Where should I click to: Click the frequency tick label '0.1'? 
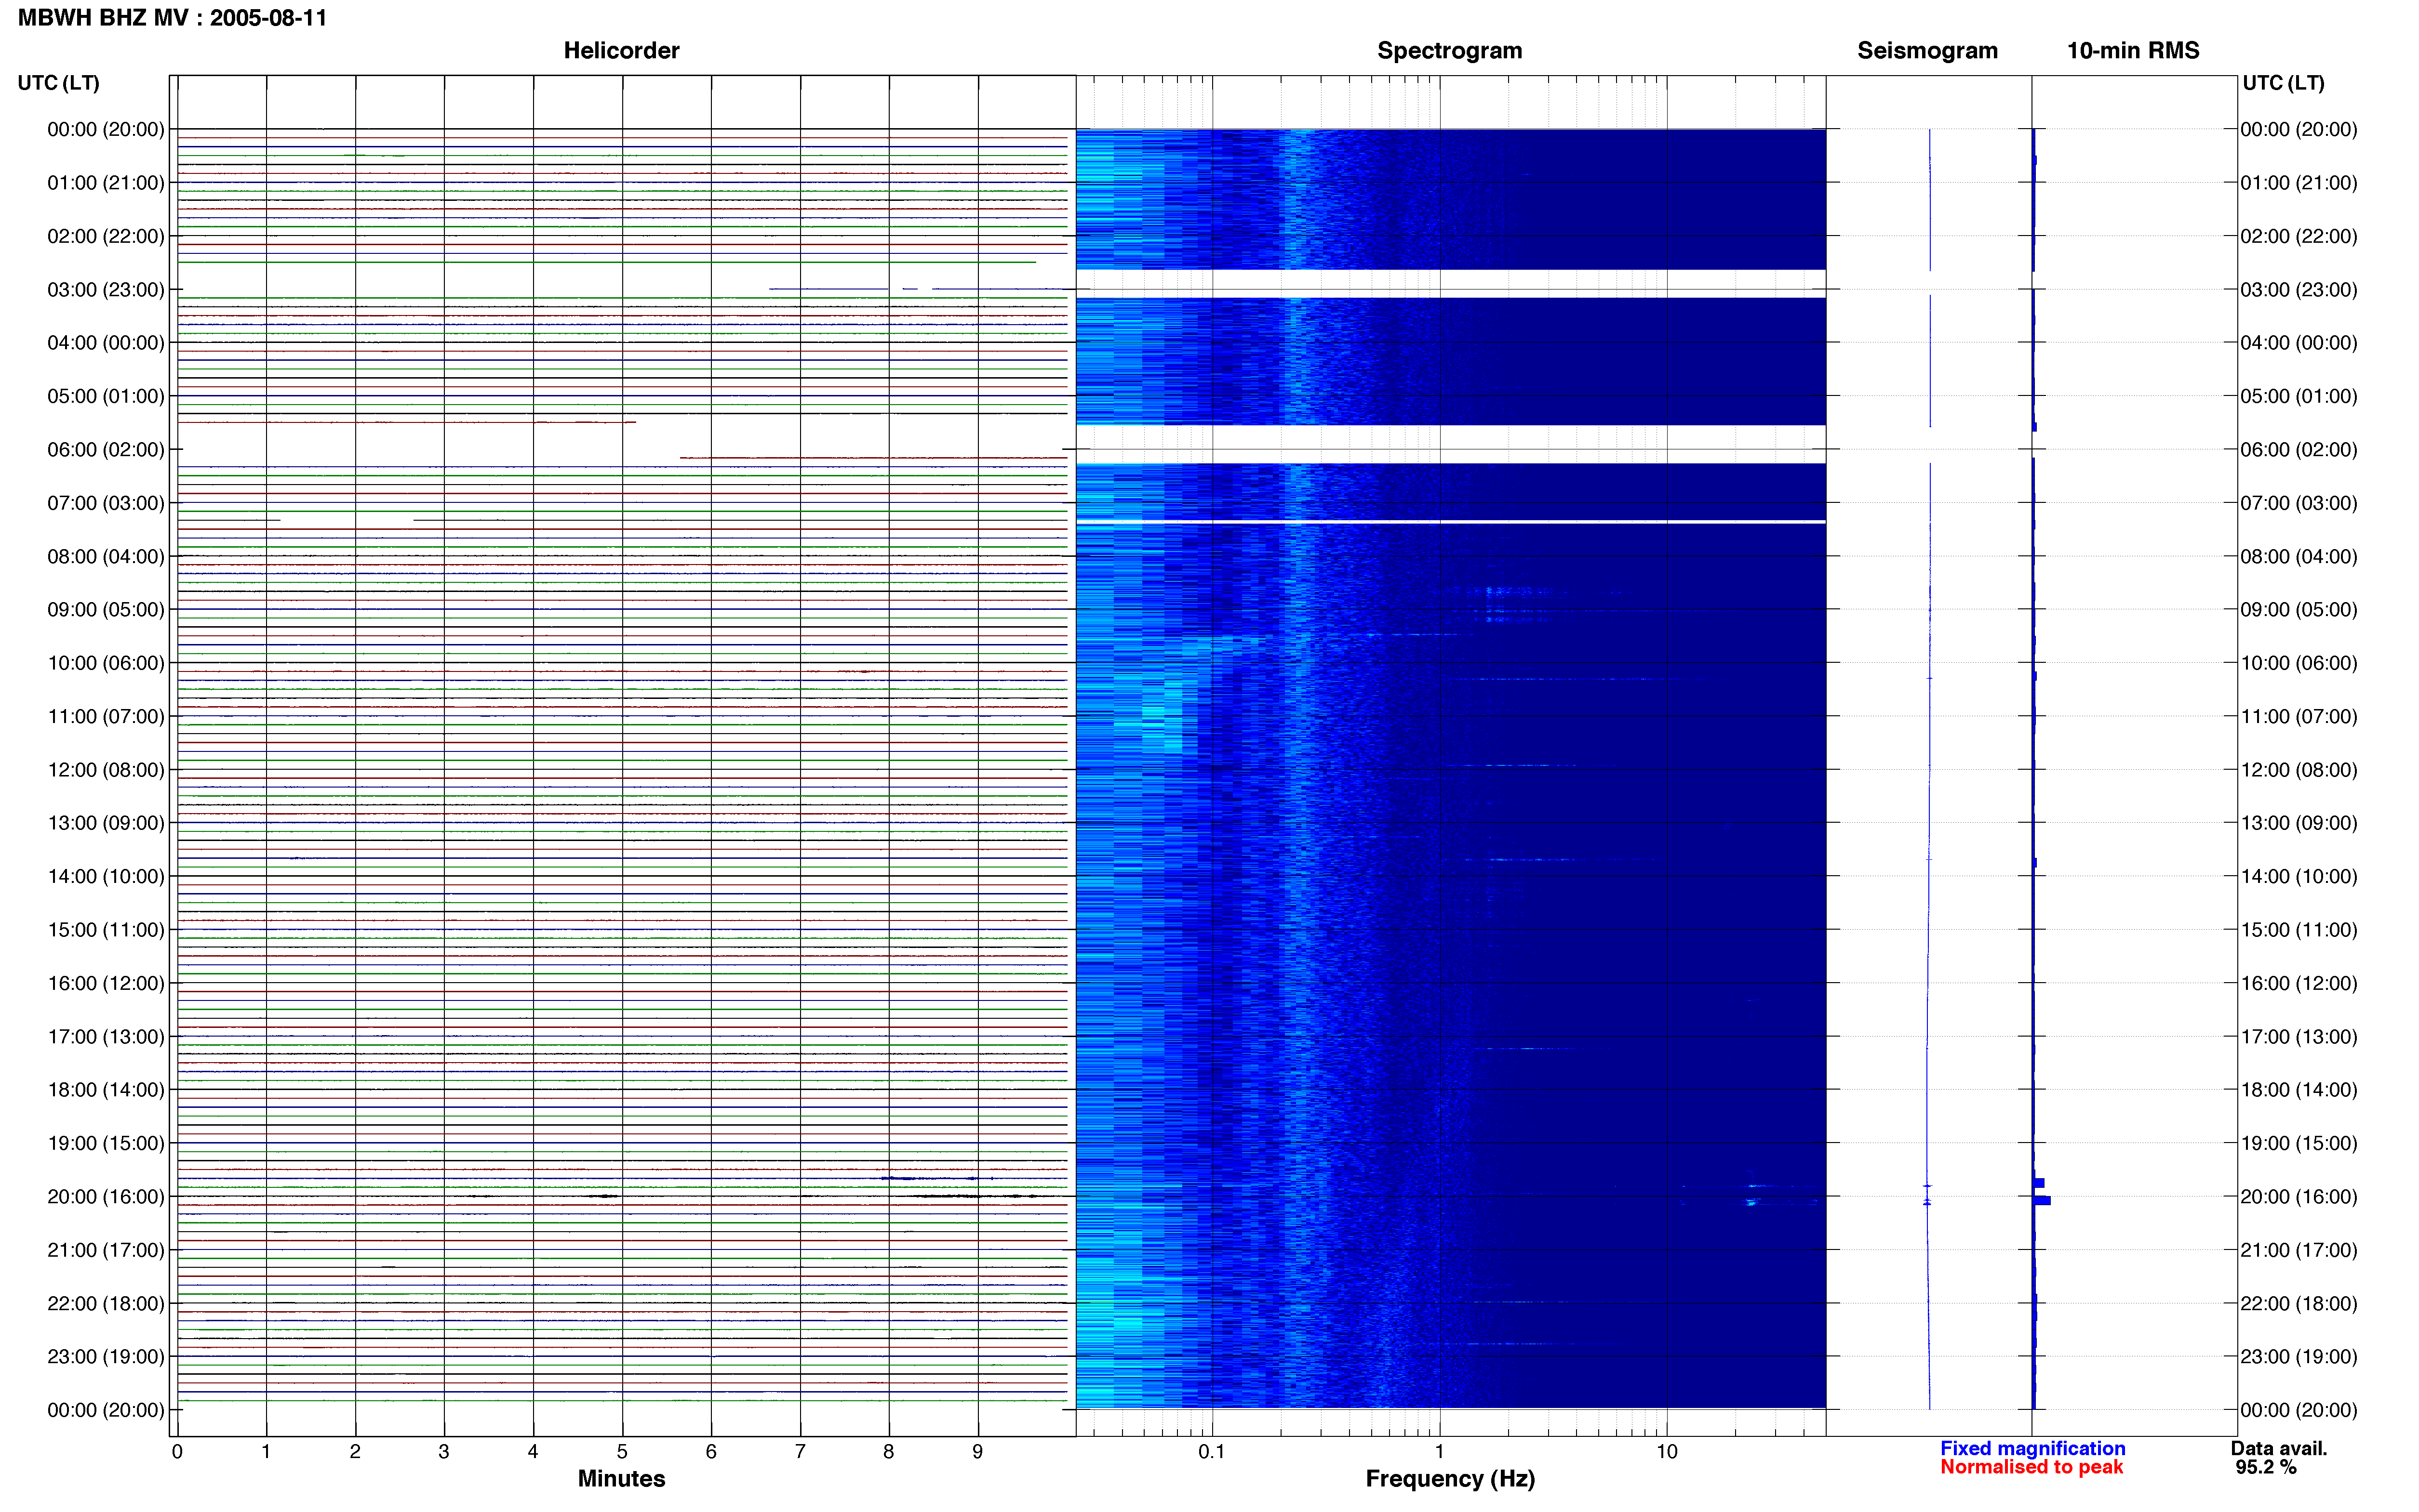(x=1212, y=1451)
